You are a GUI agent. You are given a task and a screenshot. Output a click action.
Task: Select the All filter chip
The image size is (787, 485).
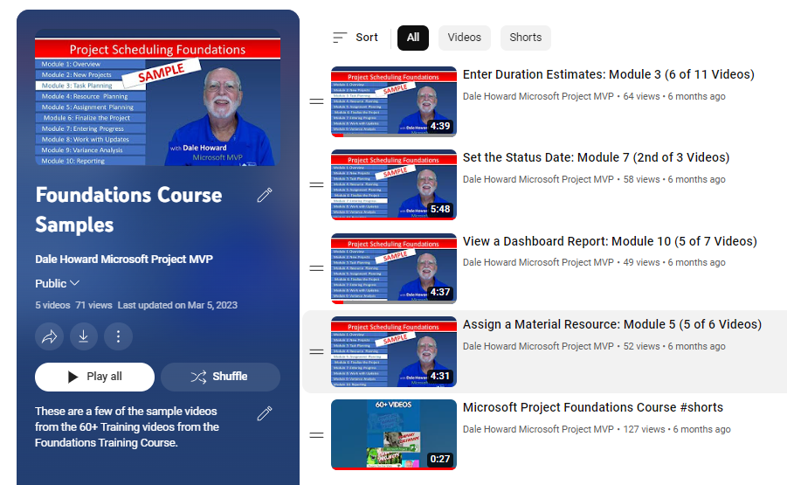[413, 38]
